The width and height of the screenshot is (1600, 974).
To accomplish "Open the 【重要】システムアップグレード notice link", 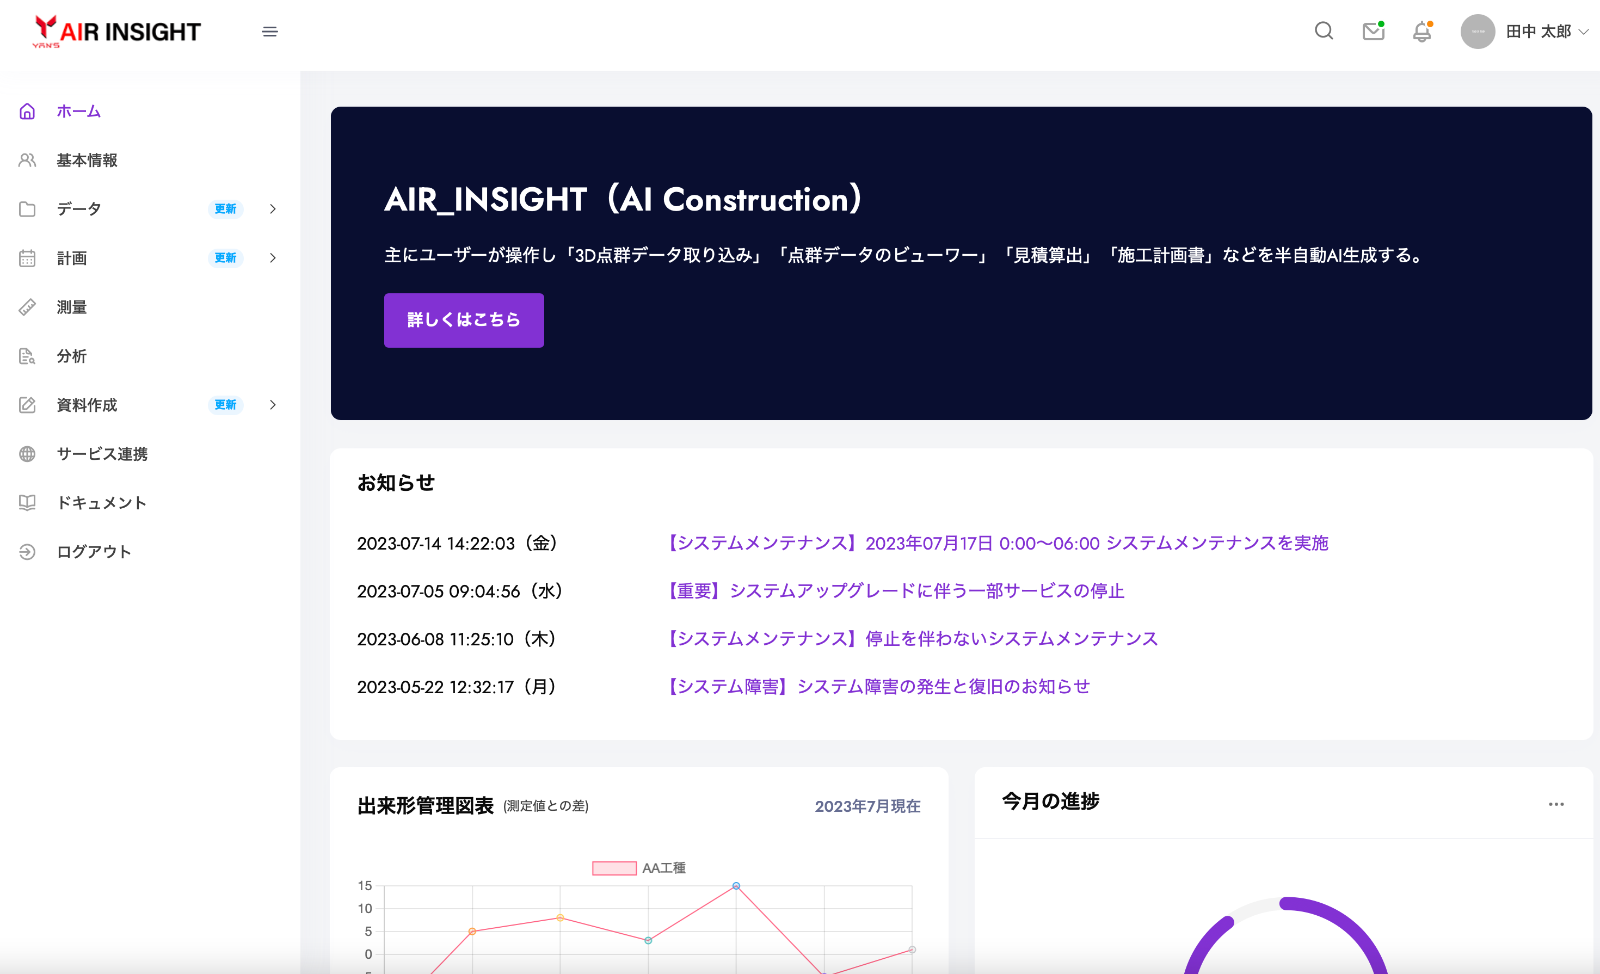I will tap(896, 591).
